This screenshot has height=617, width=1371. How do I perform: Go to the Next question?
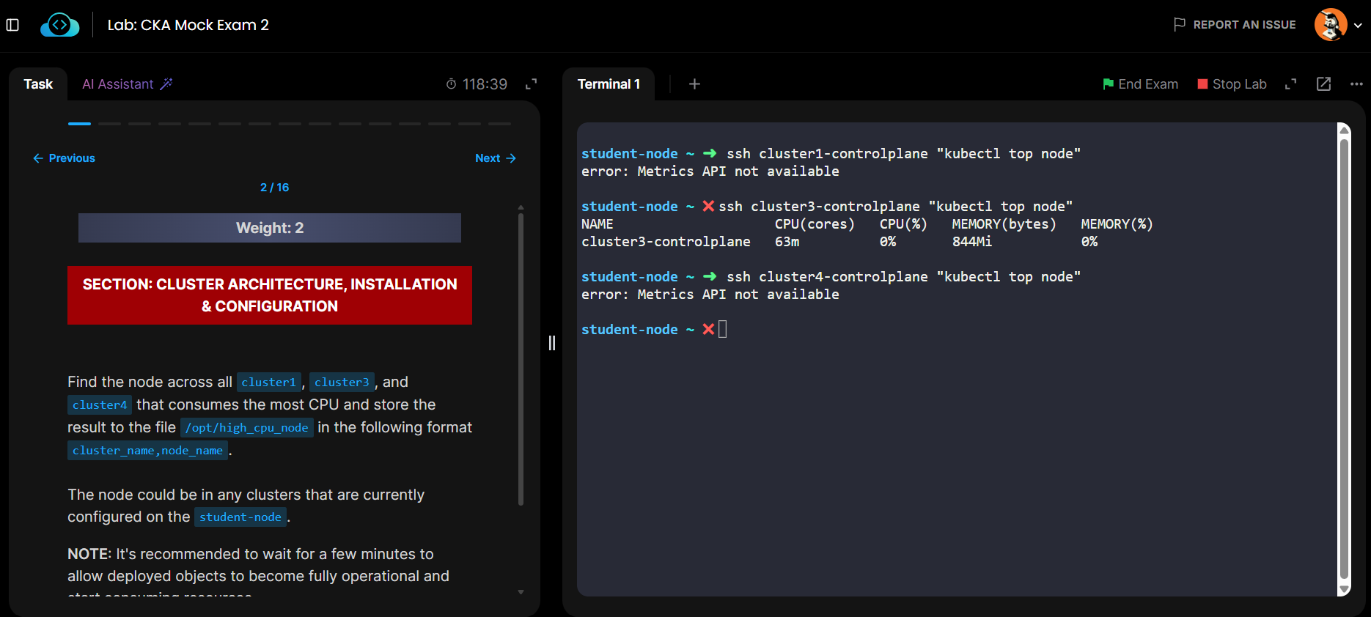pyautogui.click(x=496, y=158)
